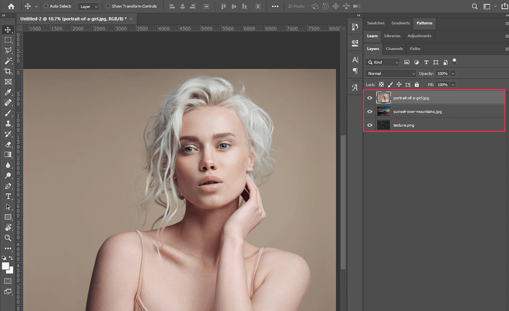Image resolution: width=509 pixels, height=311 pixels.
Task: Pick the Eyedropper tool
Action: click(8, 93)
